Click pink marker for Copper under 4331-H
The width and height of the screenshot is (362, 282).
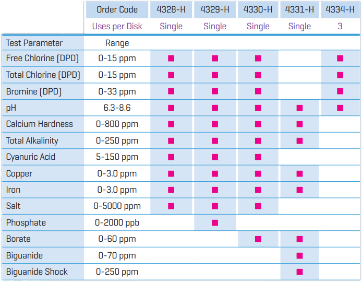(299, 174)
